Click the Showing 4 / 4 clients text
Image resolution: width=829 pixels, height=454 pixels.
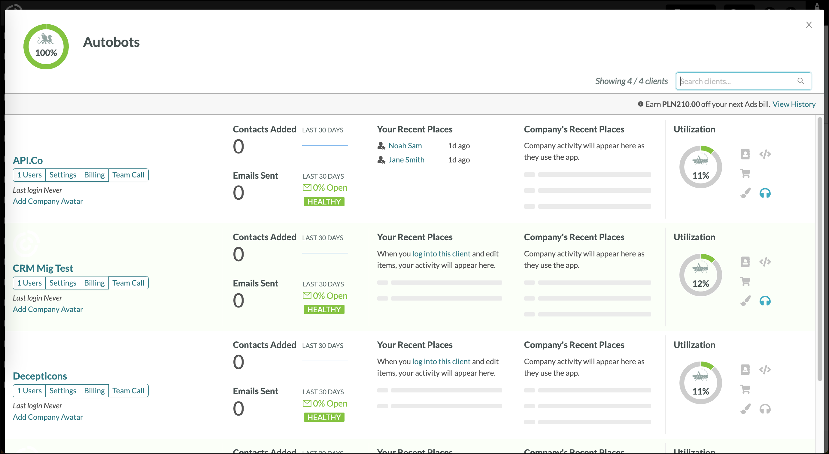tap(631, 81)
